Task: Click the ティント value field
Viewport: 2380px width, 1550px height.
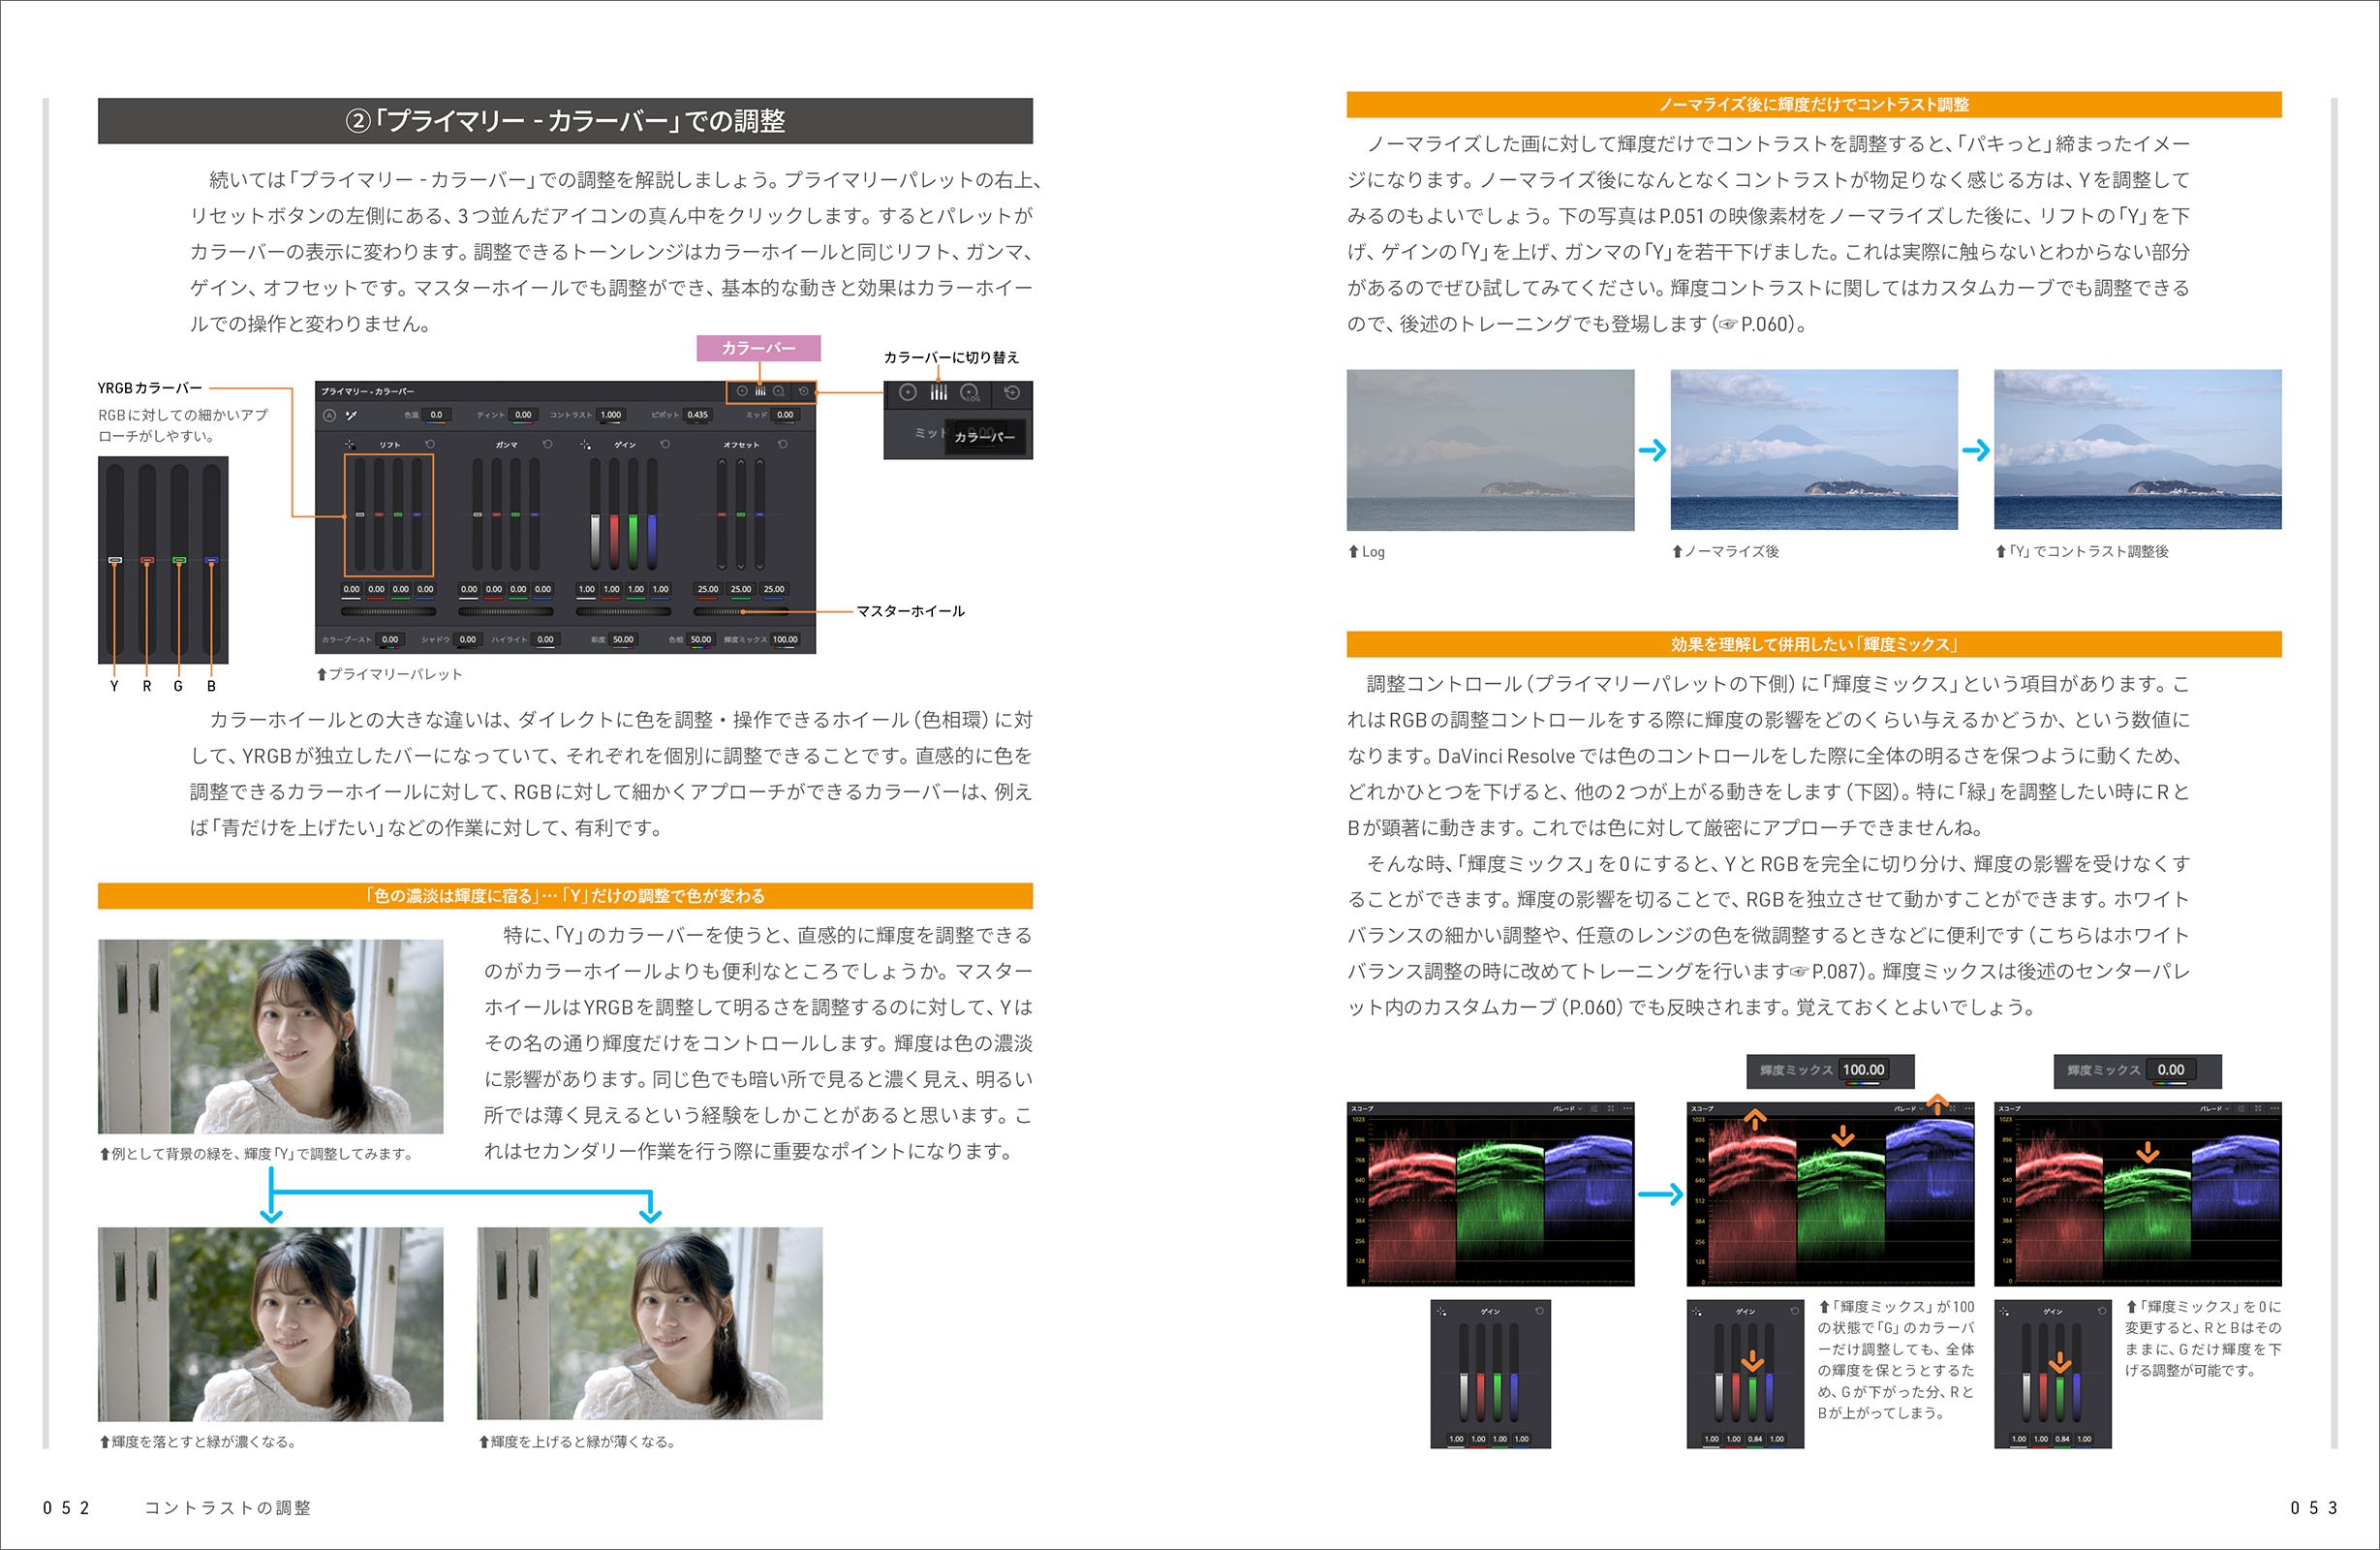Action: coord(523,415)
